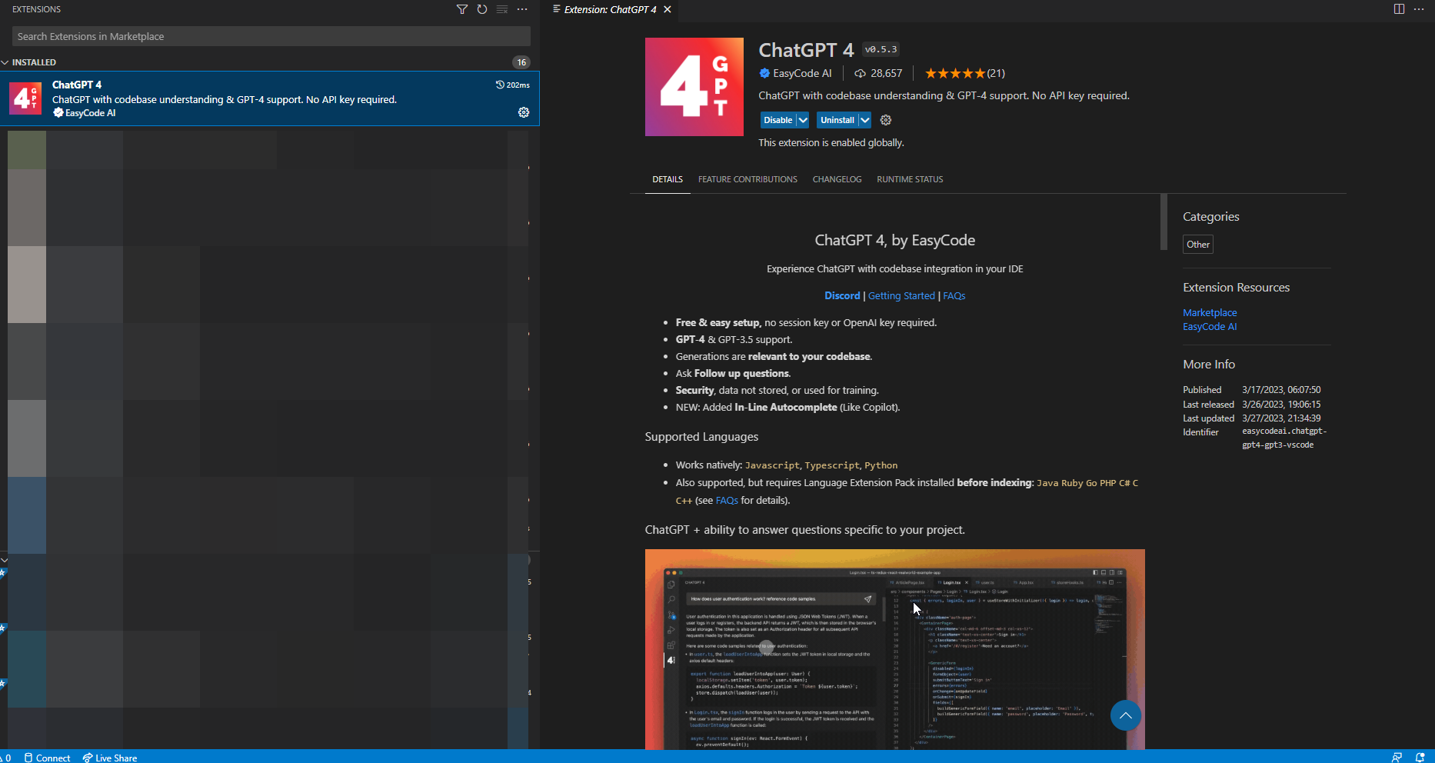Screen dimensions: 1435x763
Task: Disable the ChatGPT 4 extension
Action: coord(778,120)
